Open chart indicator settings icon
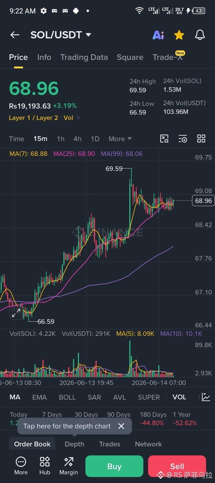 [183, 139]
